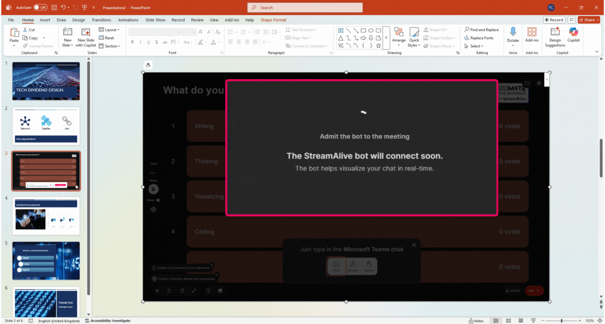Open Shape Outline dropdown
605x324 pixels.
point(439,38)
